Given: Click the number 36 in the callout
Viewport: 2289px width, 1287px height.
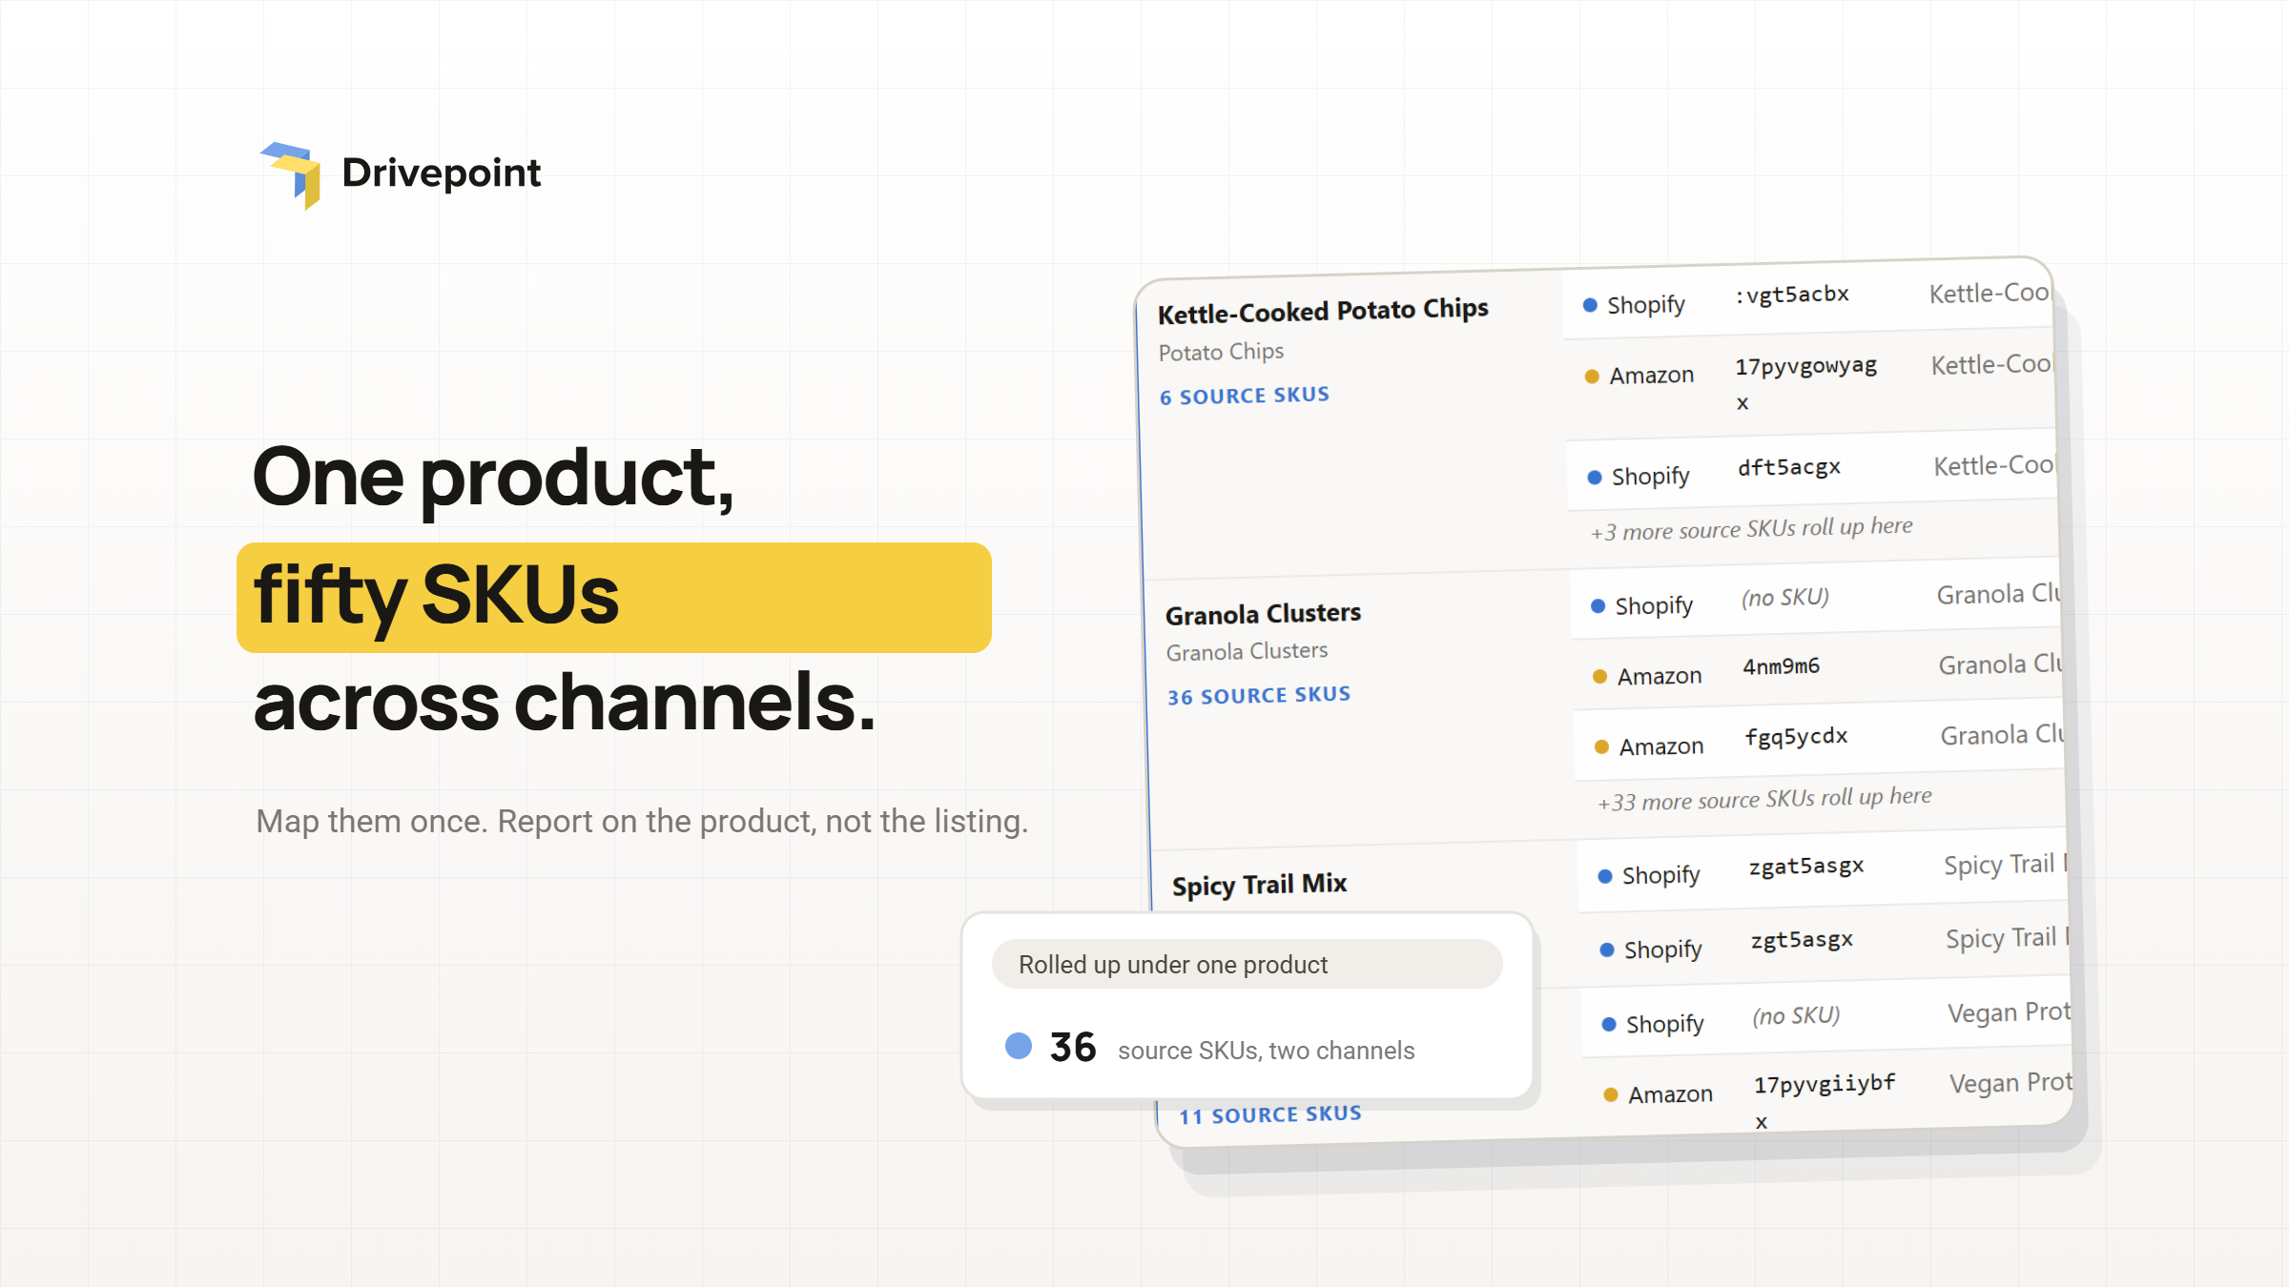Looking at the screenshot, I should (x=1073, y=1048).
